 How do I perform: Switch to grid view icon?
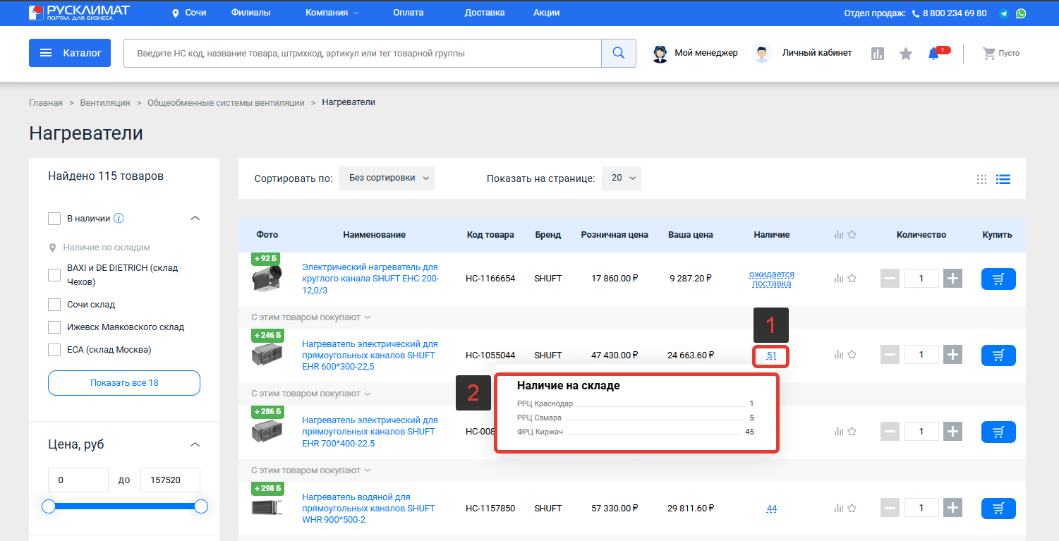pyautogui.click(x=981, y=179)
